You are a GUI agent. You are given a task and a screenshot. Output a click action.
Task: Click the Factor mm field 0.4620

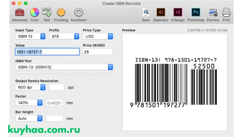click(x=55, y=103)
